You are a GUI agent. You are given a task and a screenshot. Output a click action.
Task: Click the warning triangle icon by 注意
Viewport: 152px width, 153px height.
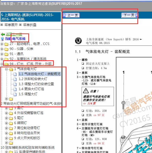click(86, 91)
